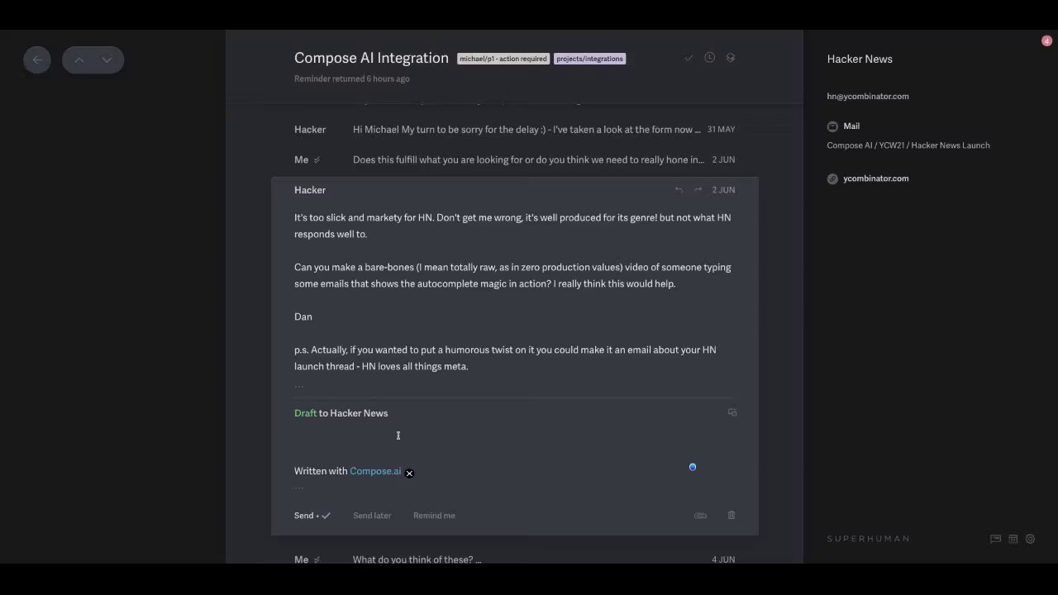Click the 'Compose AI Integration' subject title
The image size is (1058, 595).
click(371, 58)
